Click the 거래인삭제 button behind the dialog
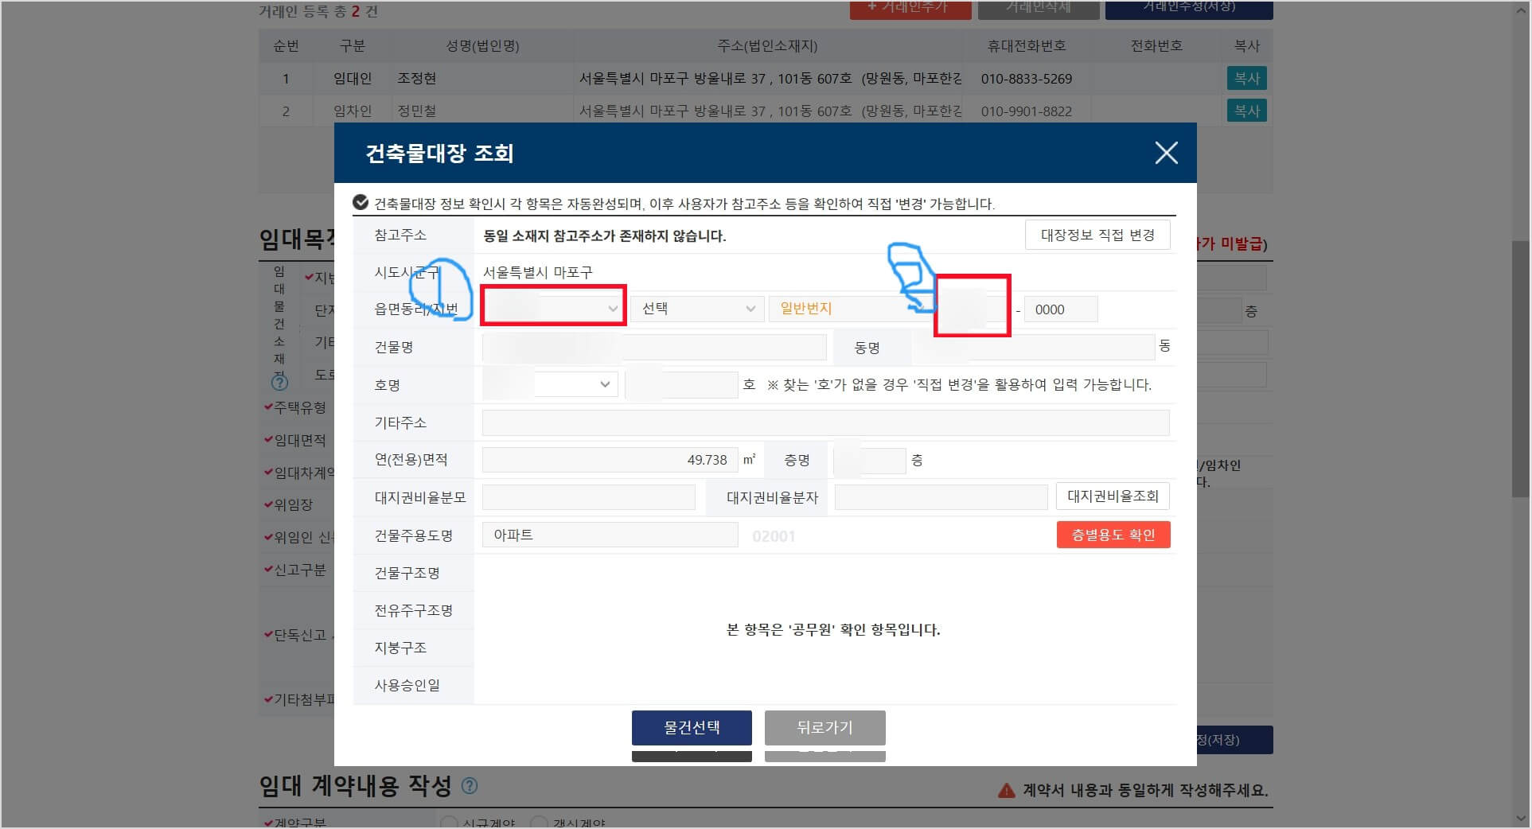1532x829 pixels. [x=1039, y=8]
